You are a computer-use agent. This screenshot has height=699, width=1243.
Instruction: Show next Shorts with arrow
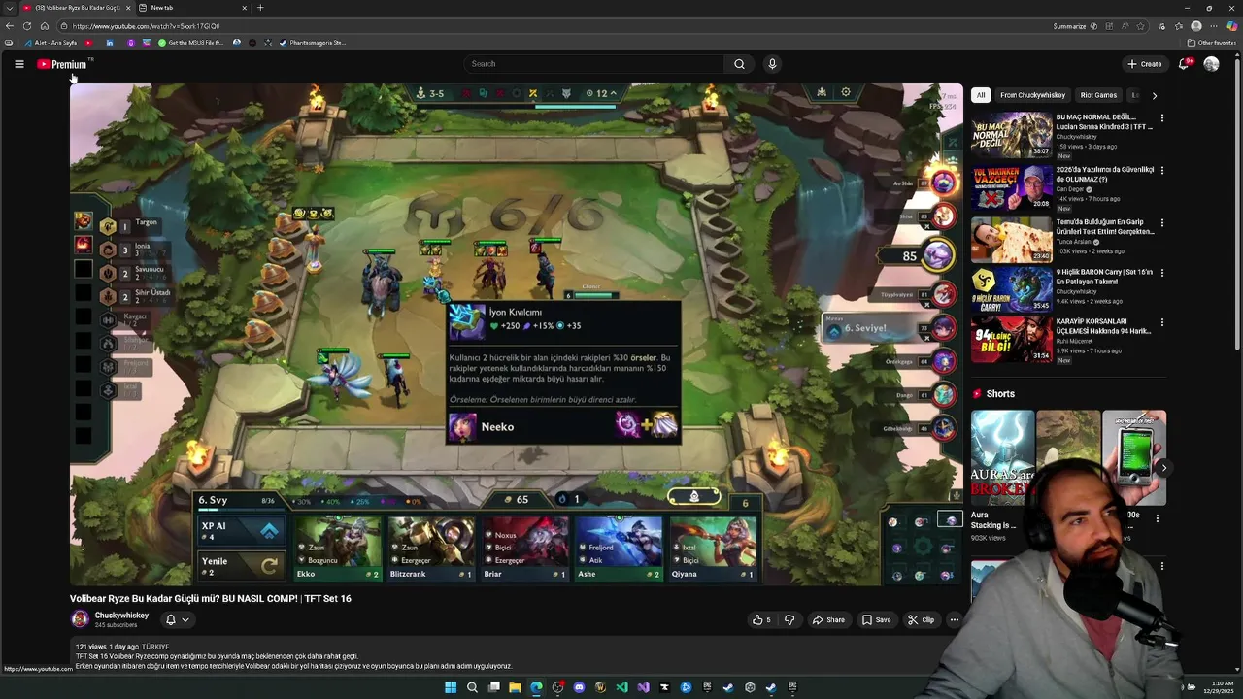[1163, 468]
